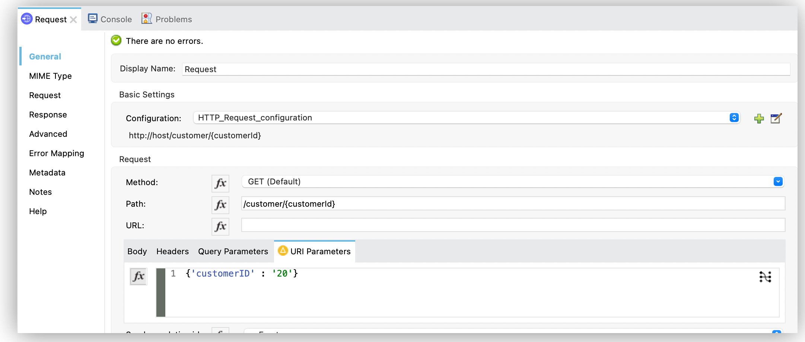Viewport: 805px width, 342px height.
Task: Toggle expression mode fx button for Method
Action: (x=220, y=183)
